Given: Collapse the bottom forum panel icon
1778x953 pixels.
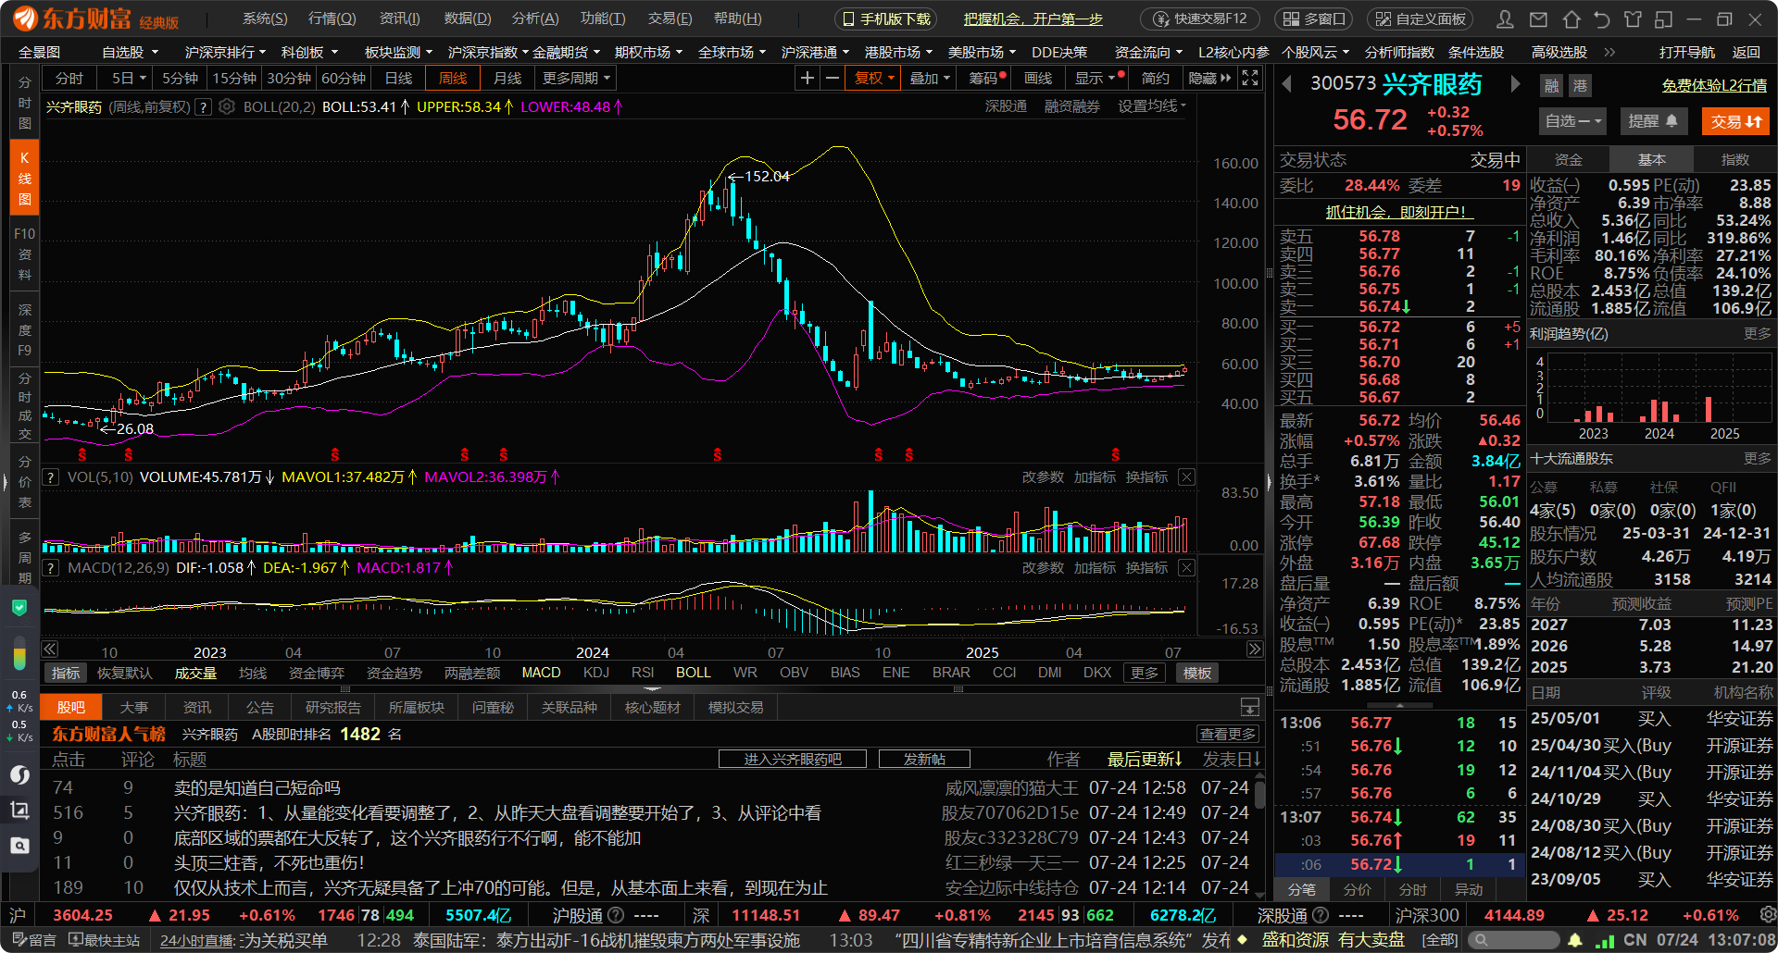Looking at the screenshot, I should point(1250,707).
